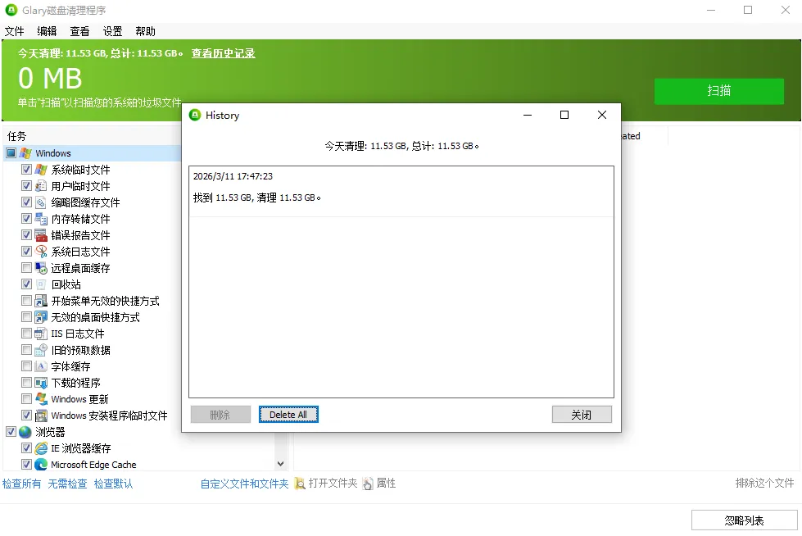Uncheck the 系统临时文件 checkbox

[26, 169]
